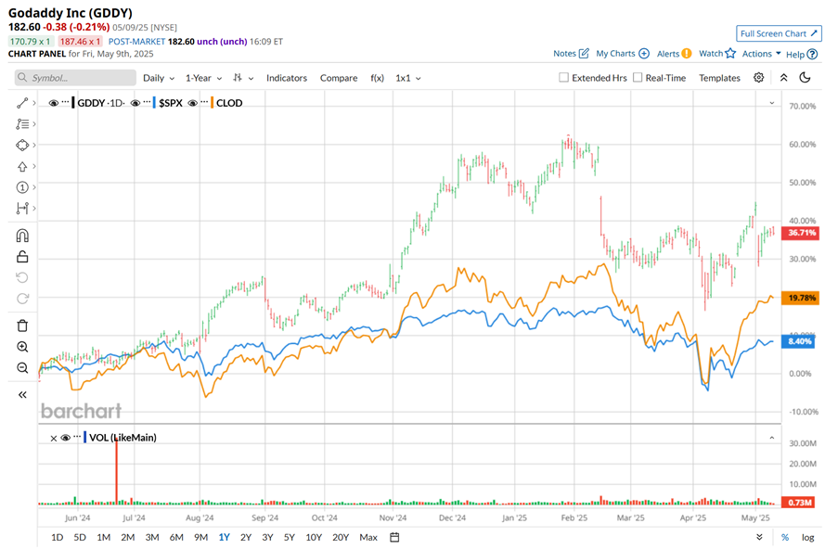This screenshot has height=549, width=838.
Task: Select the 6M time range
Action: click(x=176, y=537)
